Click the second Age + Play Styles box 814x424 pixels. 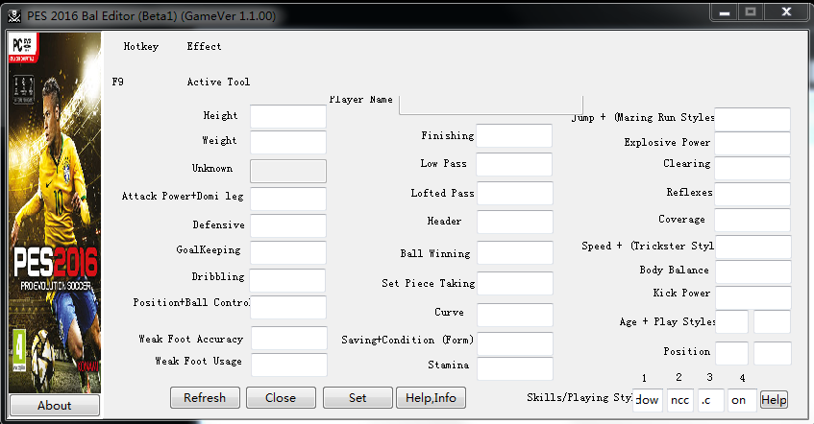coord(773,321)
